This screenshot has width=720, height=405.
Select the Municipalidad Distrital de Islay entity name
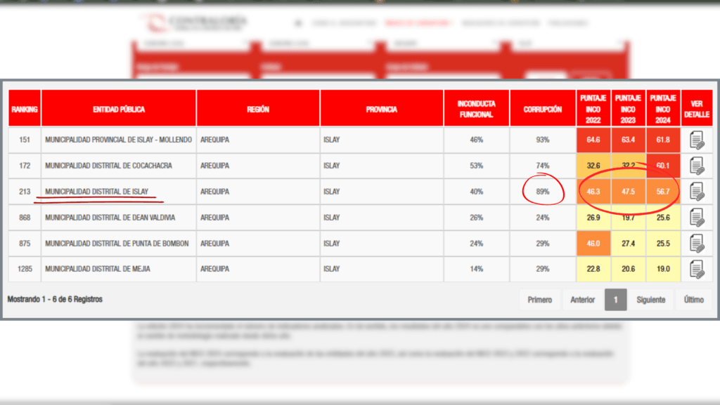click(x=96, y=192)
